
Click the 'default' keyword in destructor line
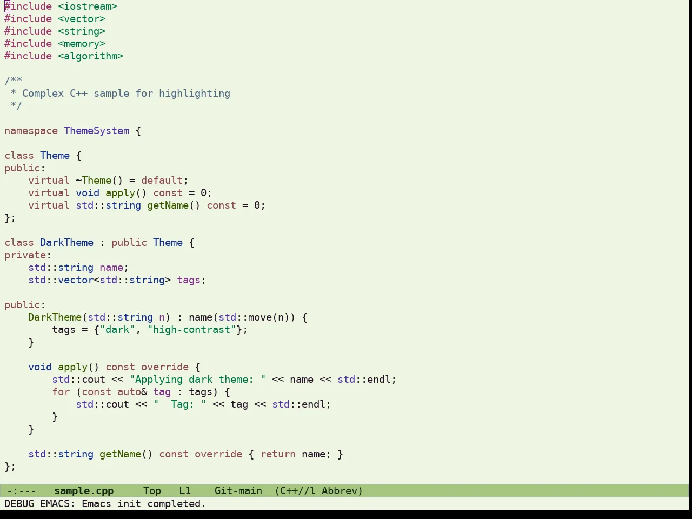[x=162, y=181]
